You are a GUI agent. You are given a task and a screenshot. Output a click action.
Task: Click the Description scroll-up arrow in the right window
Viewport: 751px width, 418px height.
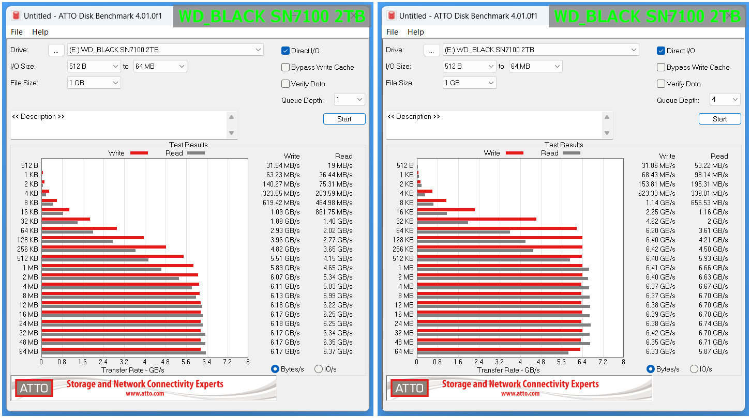tap(607, 117)
